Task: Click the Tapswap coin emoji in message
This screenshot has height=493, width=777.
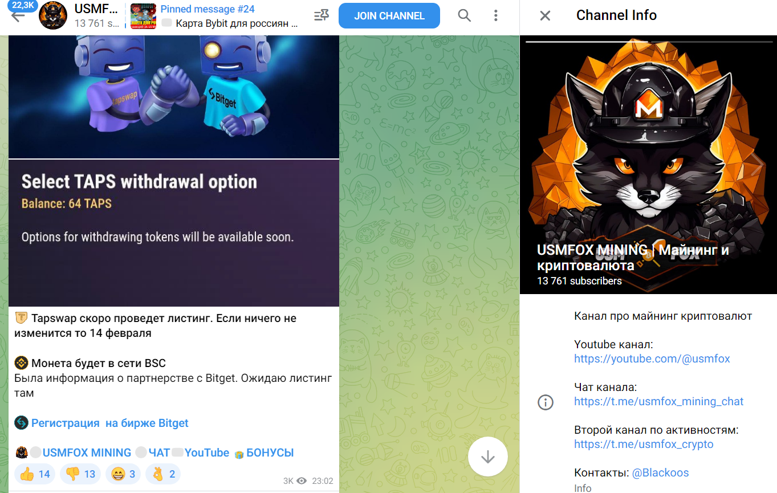Action: click(21, 318)
